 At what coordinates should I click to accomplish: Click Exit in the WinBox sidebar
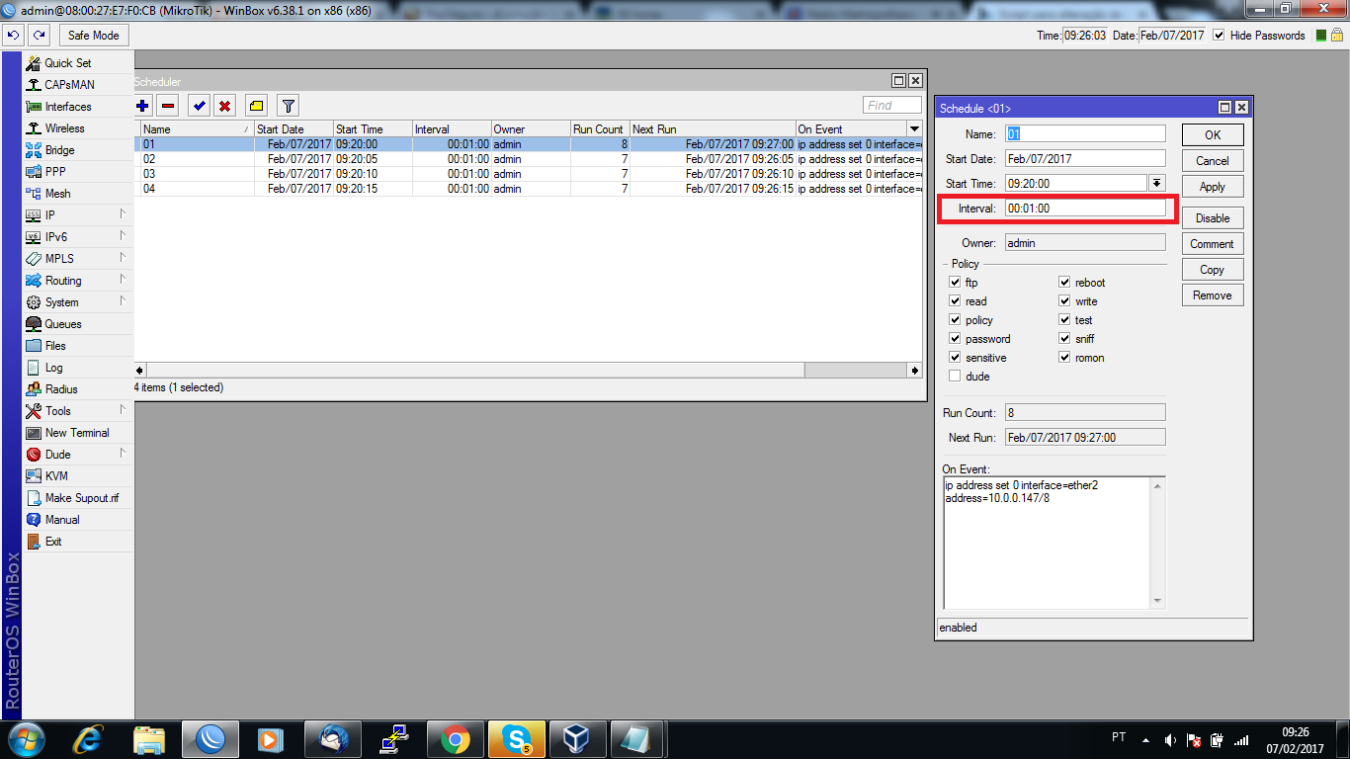click(x=78, y=542)
